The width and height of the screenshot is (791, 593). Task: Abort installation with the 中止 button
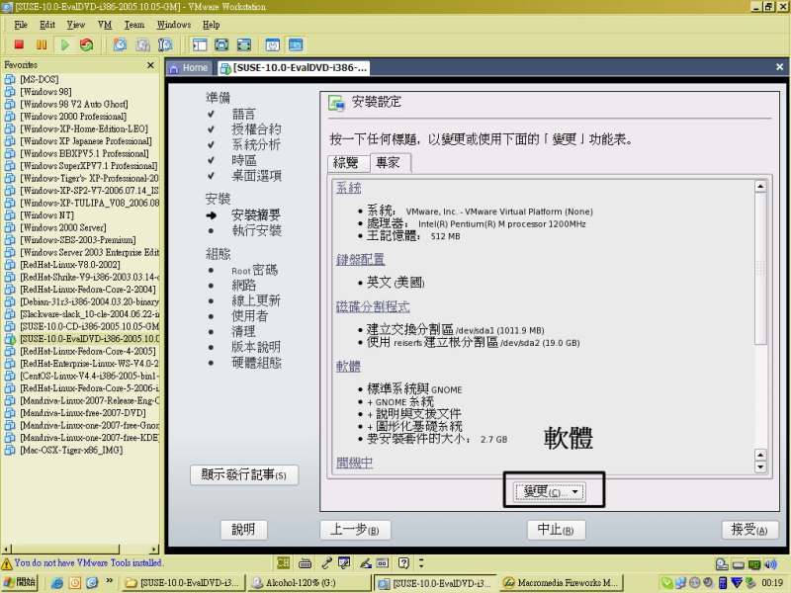click(556, 530)
